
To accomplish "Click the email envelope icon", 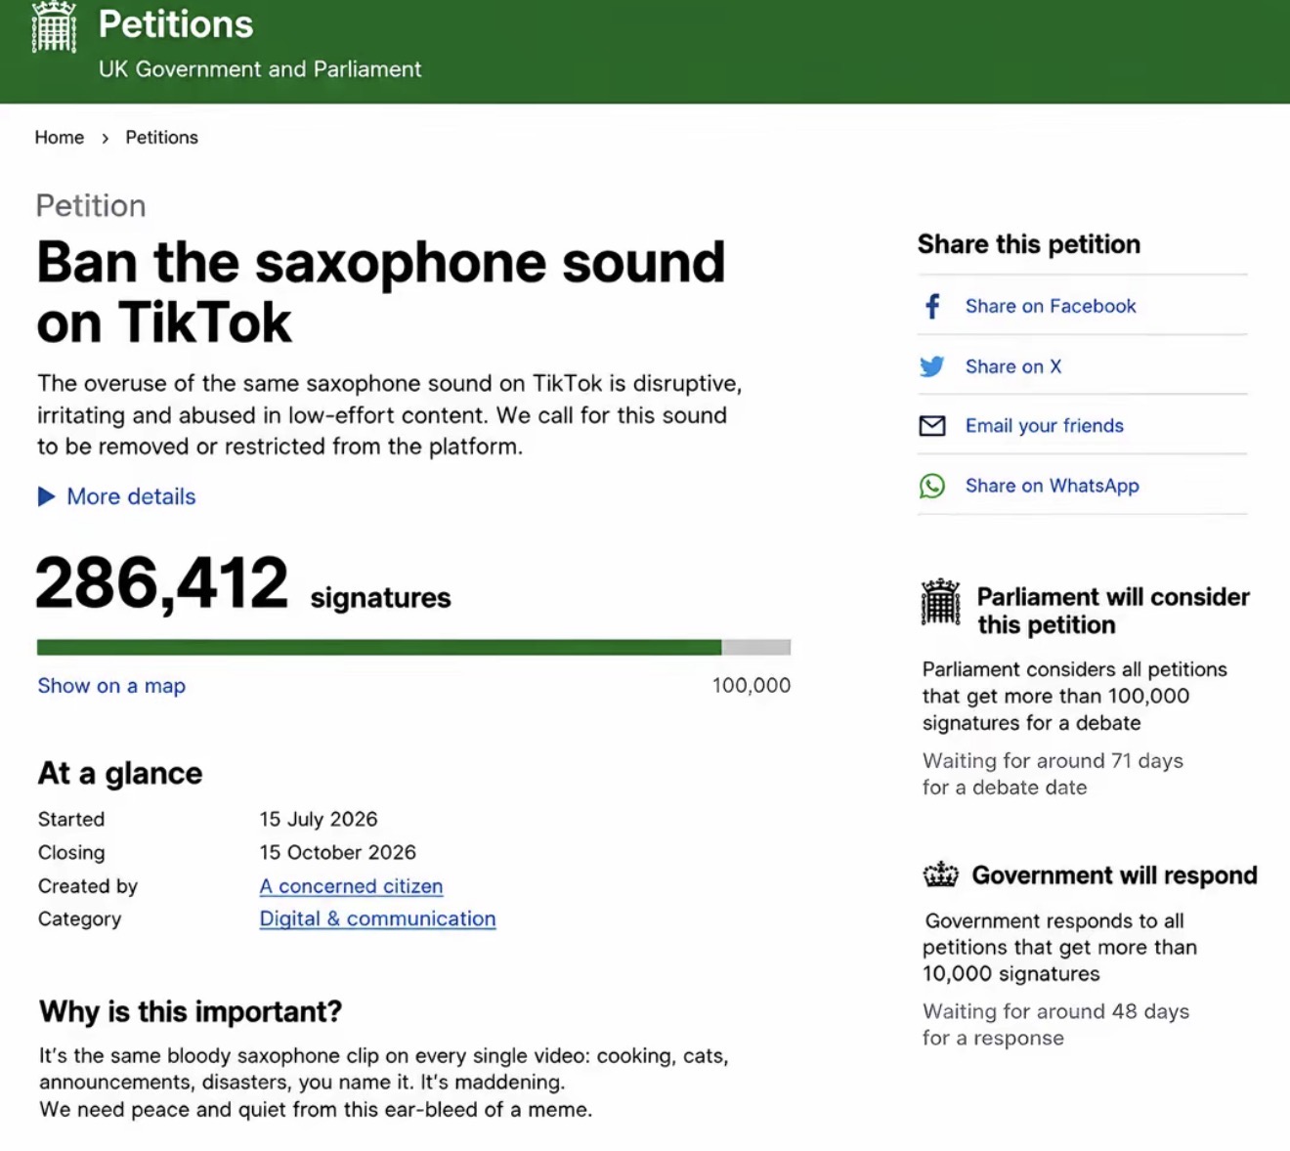I will pos(932,426).
